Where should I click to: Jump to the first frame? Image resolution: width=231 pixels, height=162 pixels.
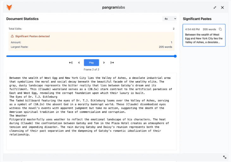[70, 62]
